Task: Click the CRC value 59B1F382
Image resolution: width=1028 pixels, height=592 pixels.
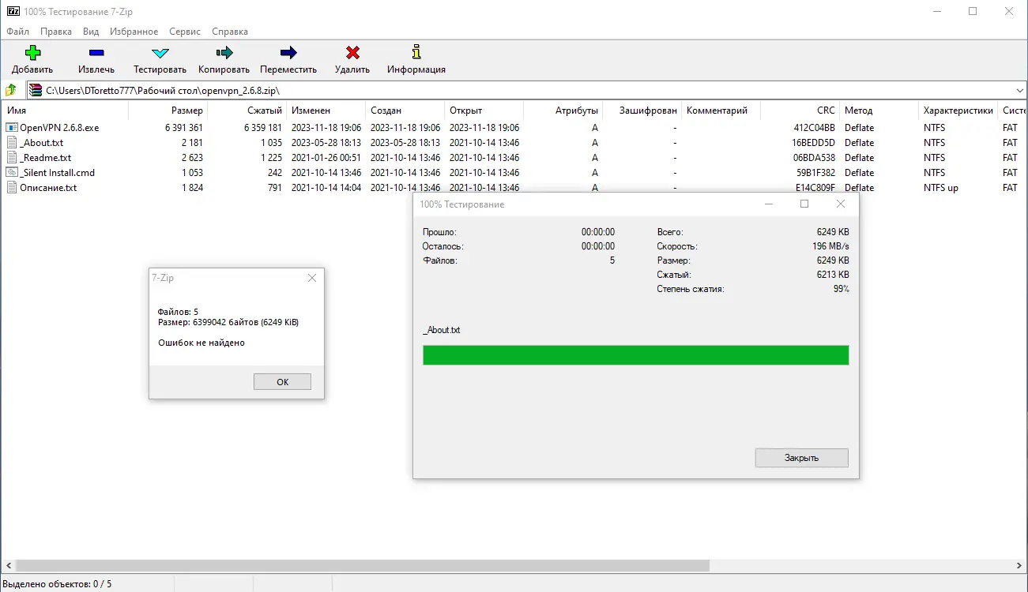Action: pos(815,172)
